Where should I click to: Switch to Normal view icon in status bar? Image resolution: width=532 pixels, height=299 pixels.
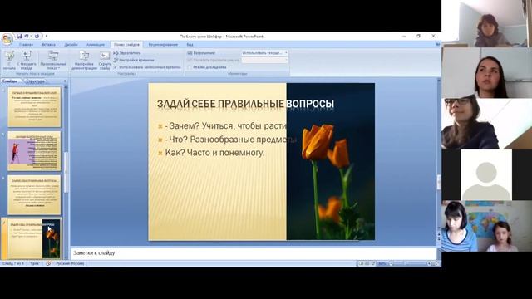(x=361, y=263)
